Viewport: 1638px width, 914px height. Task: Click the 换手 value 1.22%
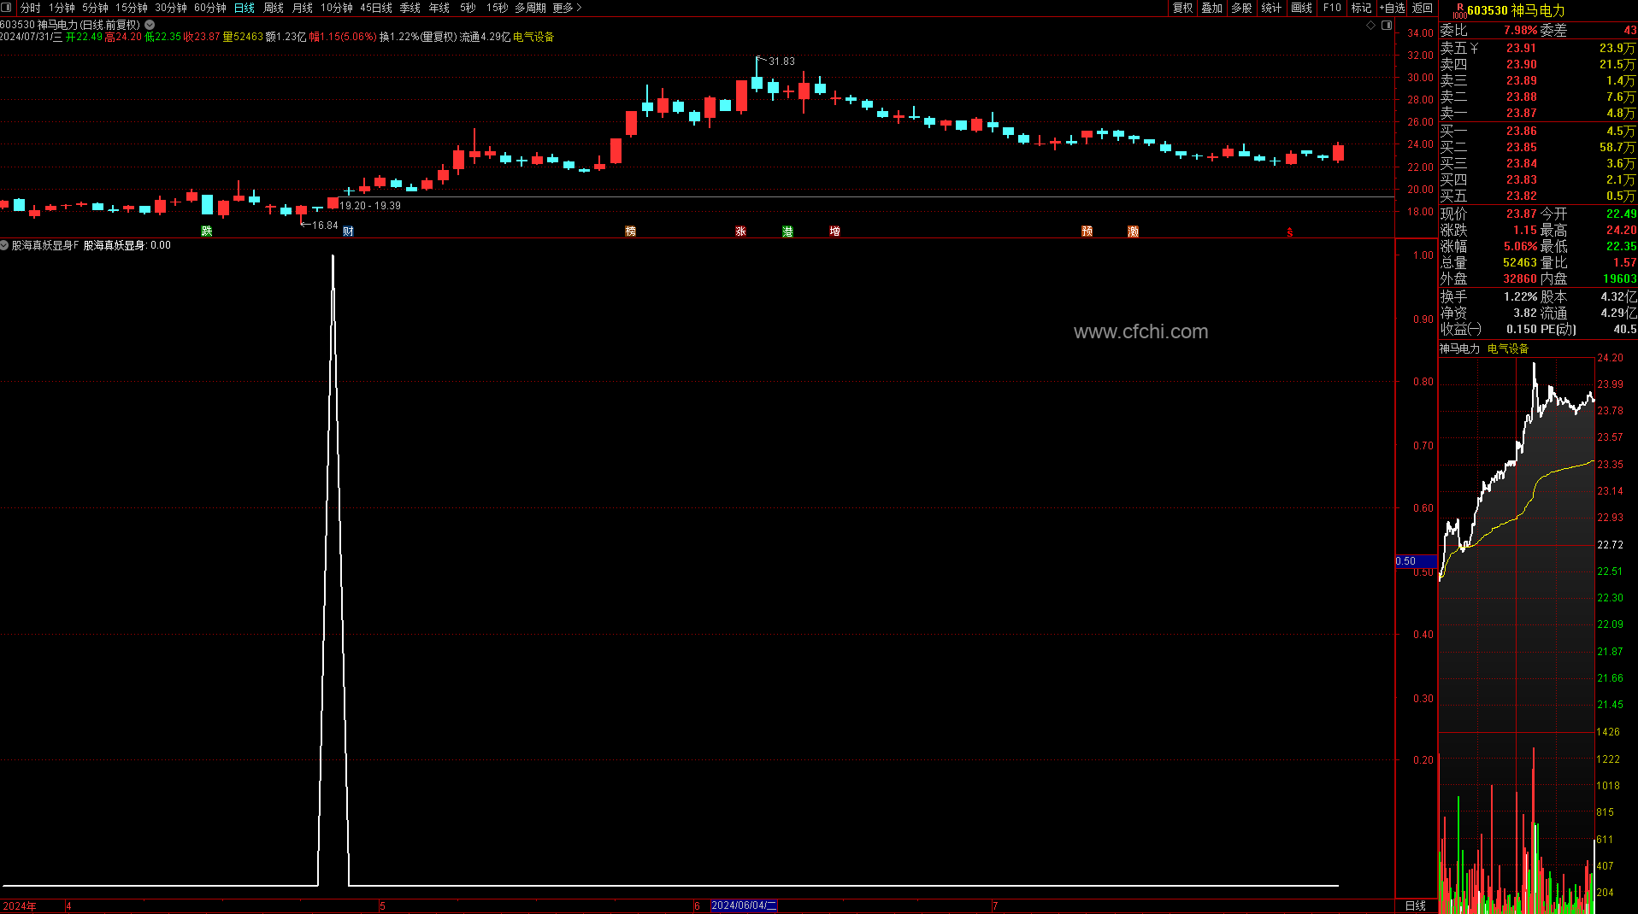(1521, 296)
